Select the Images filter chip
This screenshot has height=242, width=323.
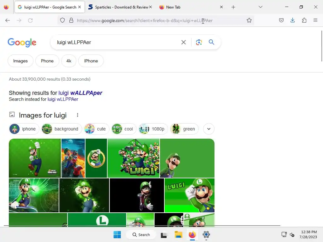(x=21, y=61)
